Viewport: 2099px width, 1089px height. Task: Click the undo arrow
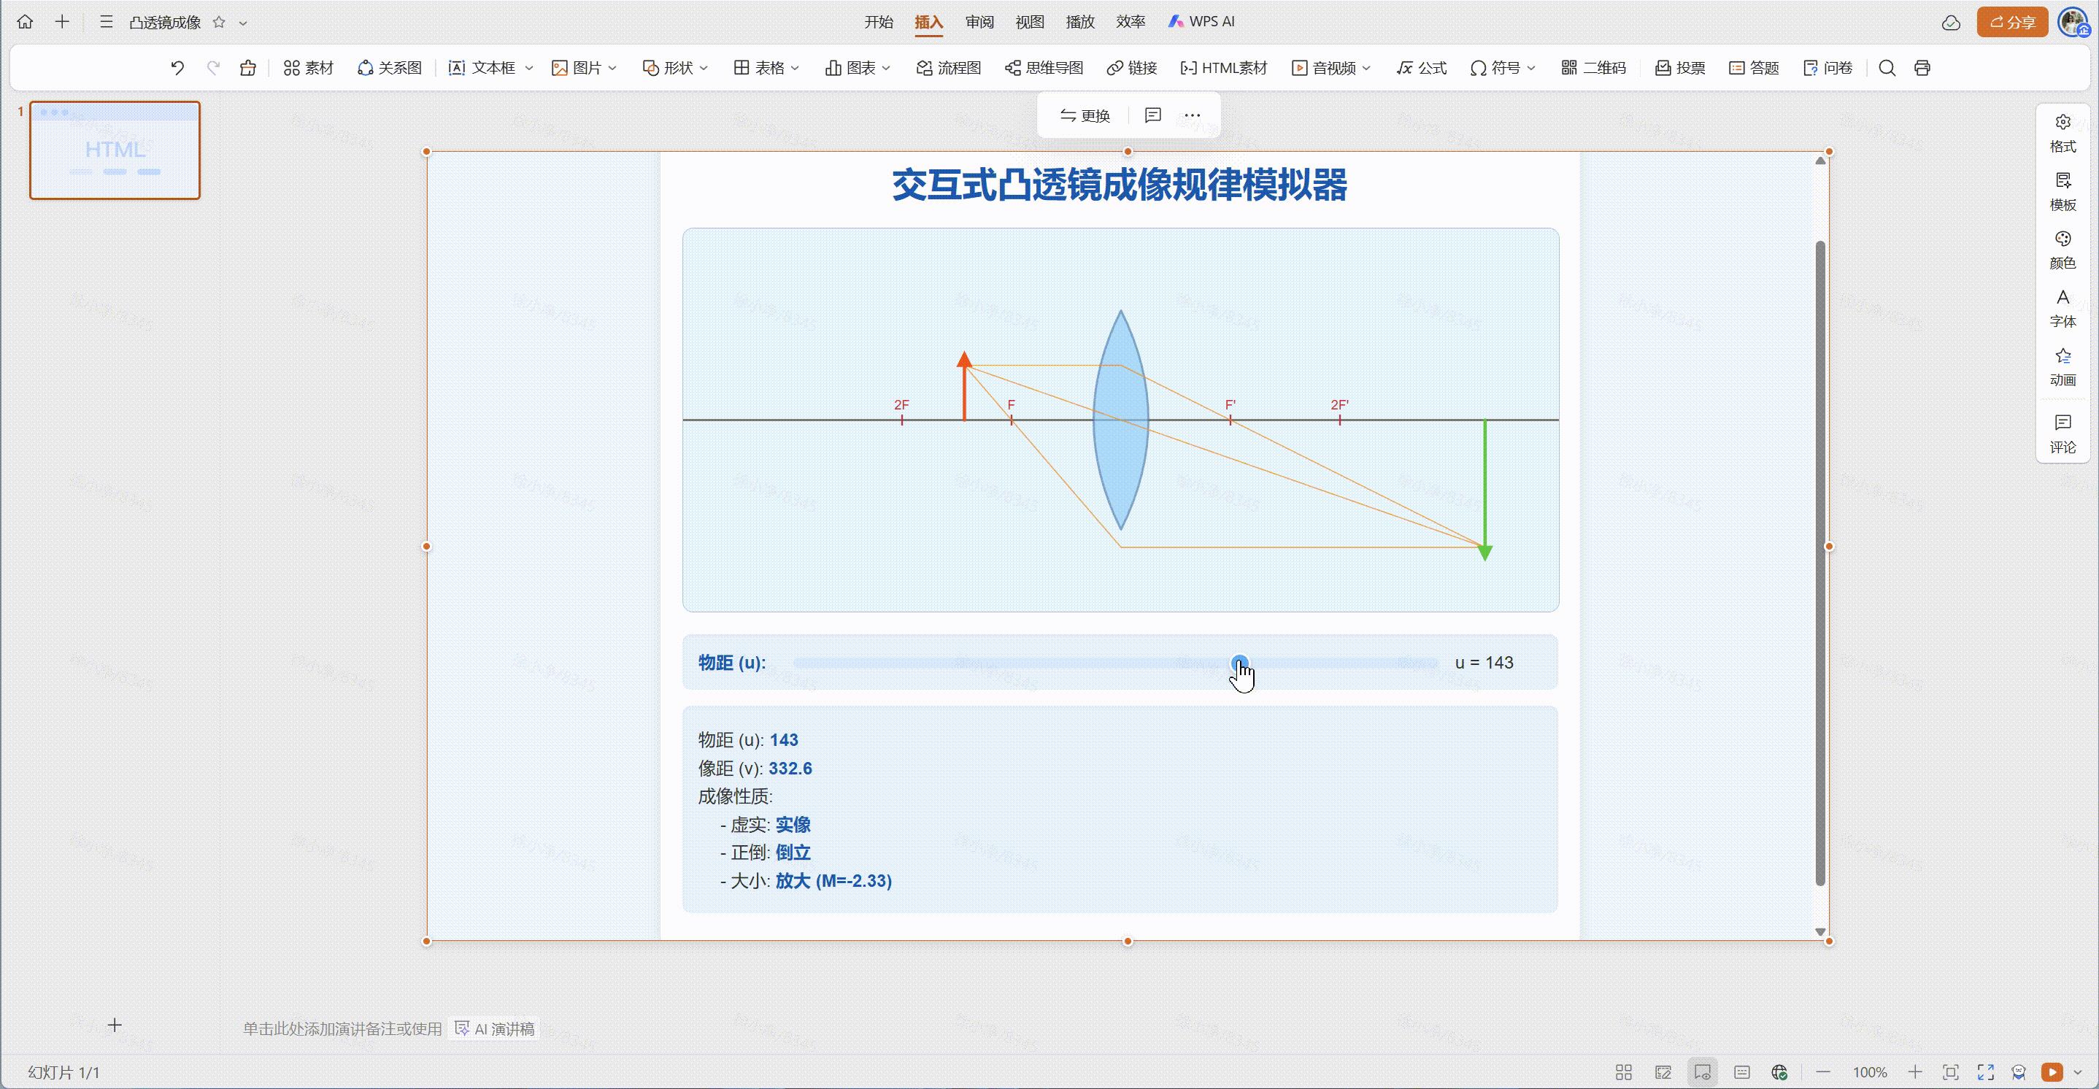(x=177, y=68)
